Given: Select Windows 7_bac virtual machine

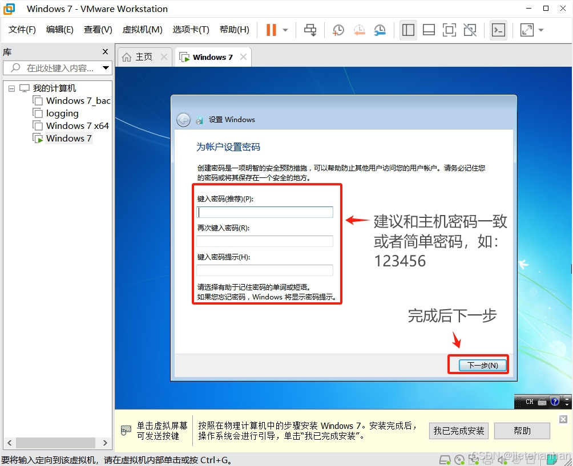Looking at the screenshot, I should (x=78, y=101).
